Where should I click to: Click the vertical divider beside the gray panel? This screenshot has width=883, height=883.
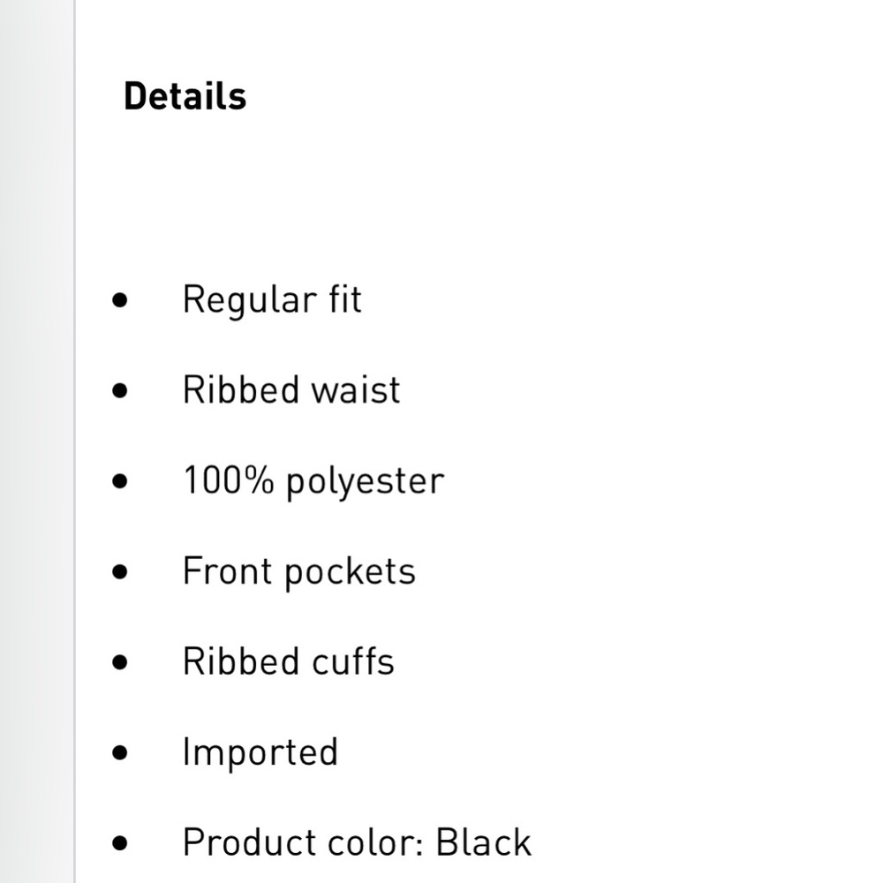tap(75, 441)
